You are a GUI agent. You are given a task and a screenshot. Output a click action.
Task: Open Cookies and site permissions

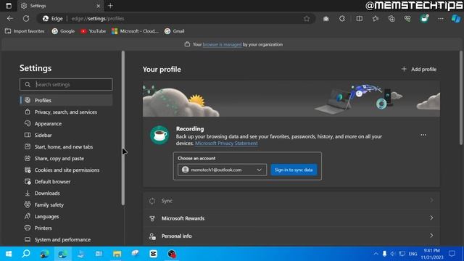coord(66,170)
